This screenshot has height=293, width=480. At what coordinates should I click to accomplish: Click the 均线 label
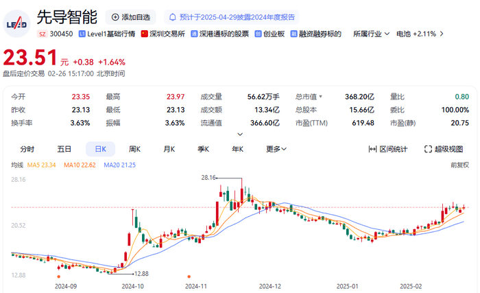[x=17, y=165]
